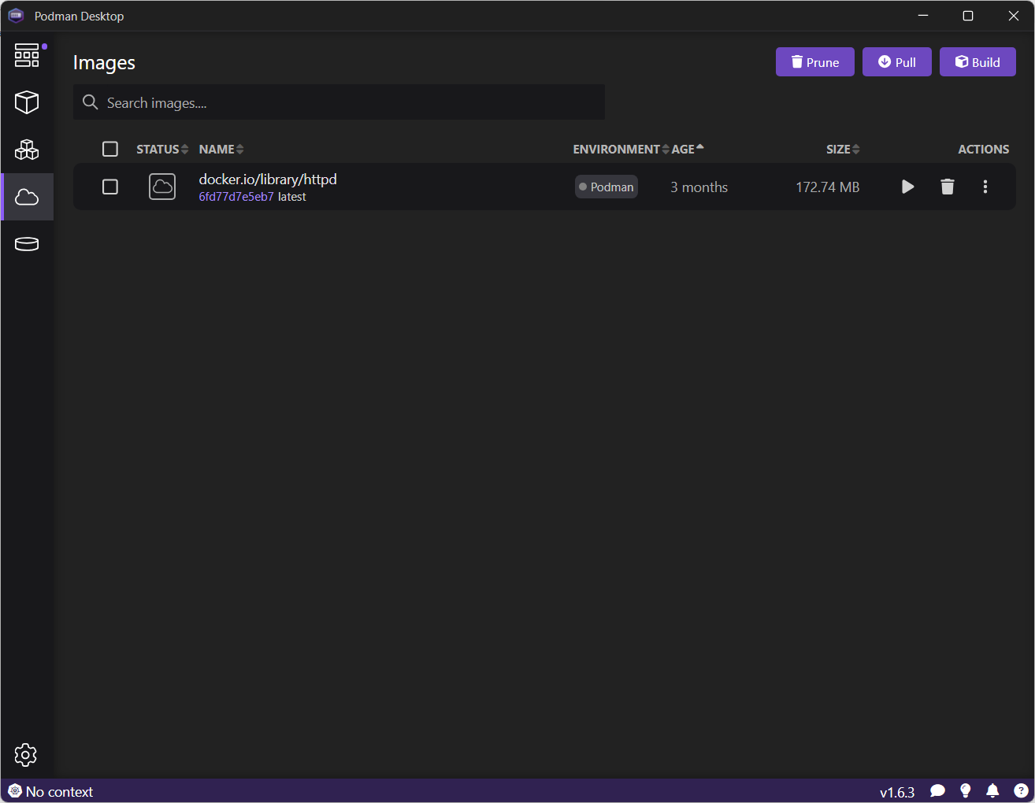Open Settings gear in sidebar
1035x803 pixels.
pos(26,755)
